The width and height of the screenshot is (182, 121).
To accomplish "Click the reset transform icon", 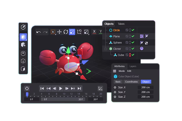I will [79, 32].
